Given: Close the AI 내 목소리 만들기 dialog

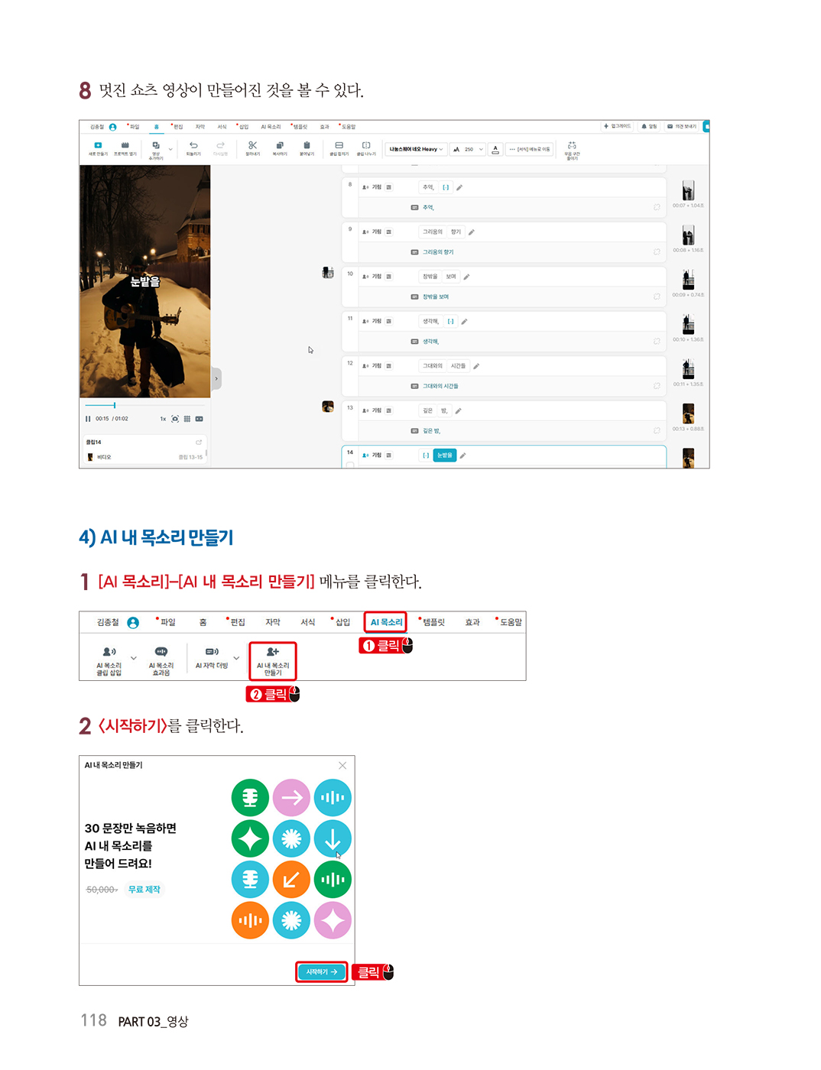Looking at the screenshot, I should point(342,766).
